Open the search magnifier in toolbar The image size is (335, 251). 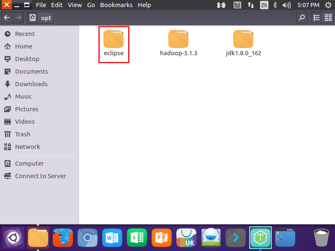(x=301, y=18)
